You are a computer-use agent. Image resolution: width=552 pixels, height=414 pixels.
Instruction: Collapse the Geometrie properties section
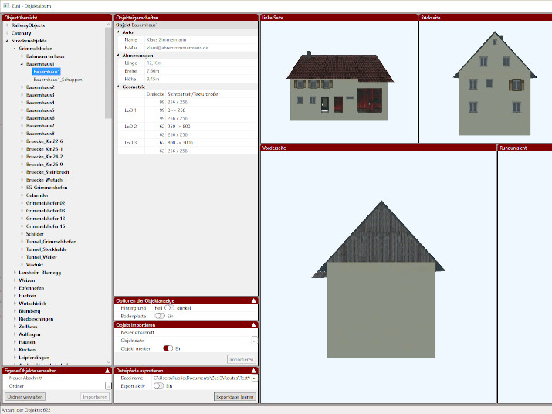[118, 87]
